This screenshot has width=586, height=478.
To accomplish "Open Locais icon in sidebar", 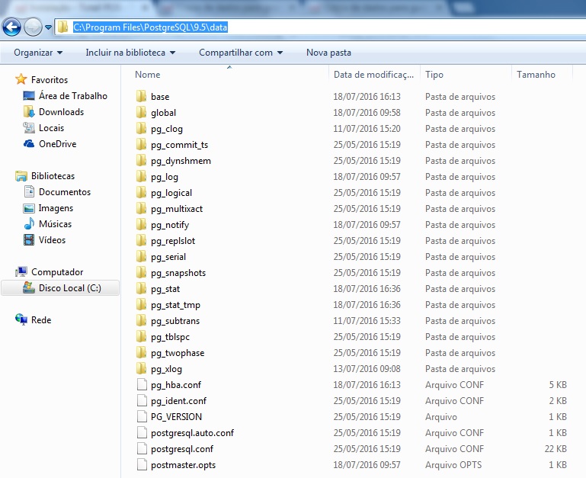I will tap(29, 127).
